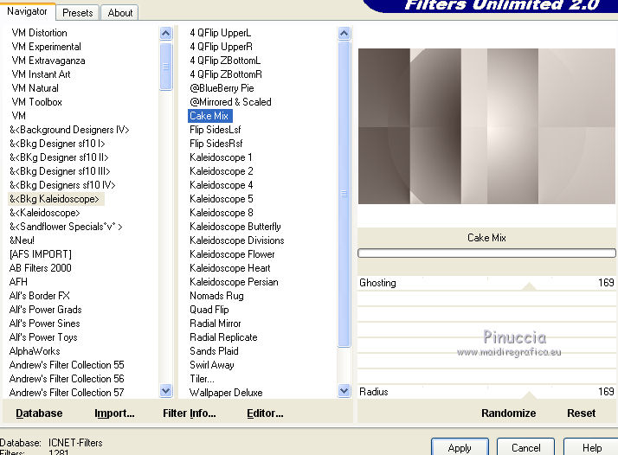
Task: Select the VM Experimental category
Action: point(47,47)
